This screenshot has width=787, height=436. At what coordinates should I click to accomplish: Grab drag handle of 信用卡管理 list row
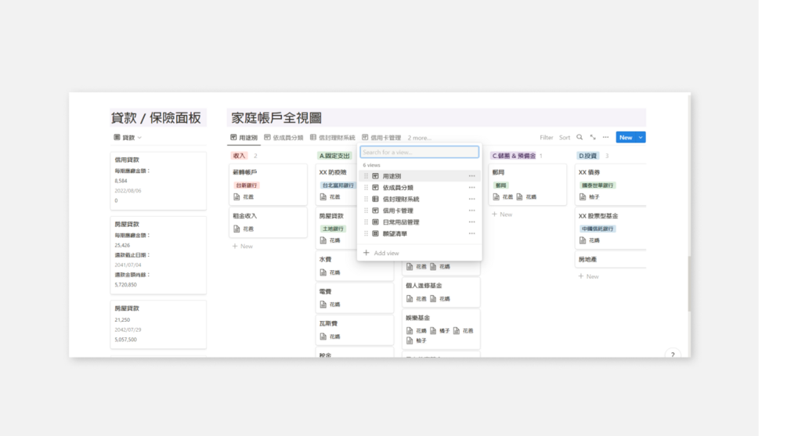366,211
